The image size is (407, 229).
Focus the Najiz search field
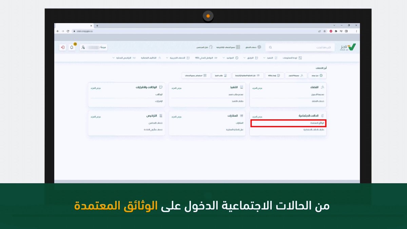click(301, 47)
